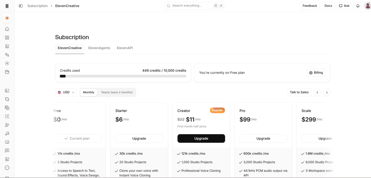Screen dimensions: 371x178
Task: Click the previous plans arrow button
Action: point(317,92)
